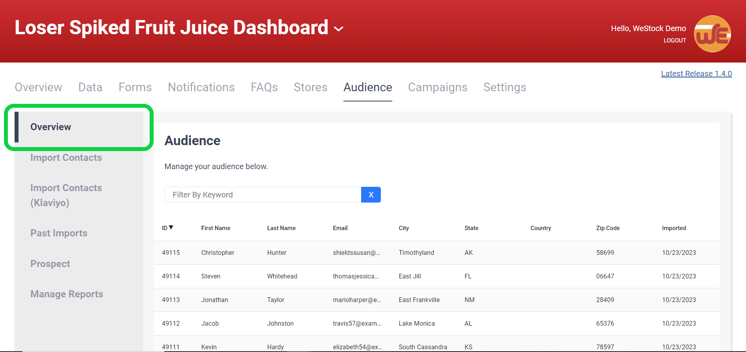
Task: Click last name Johnston
Action: coord(280,323)
